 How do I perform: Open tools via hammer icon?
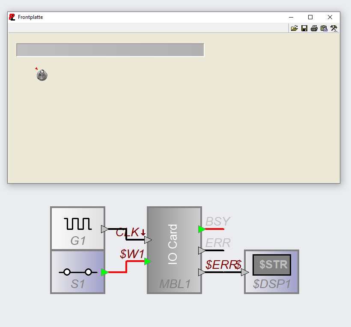pos(334,28)
